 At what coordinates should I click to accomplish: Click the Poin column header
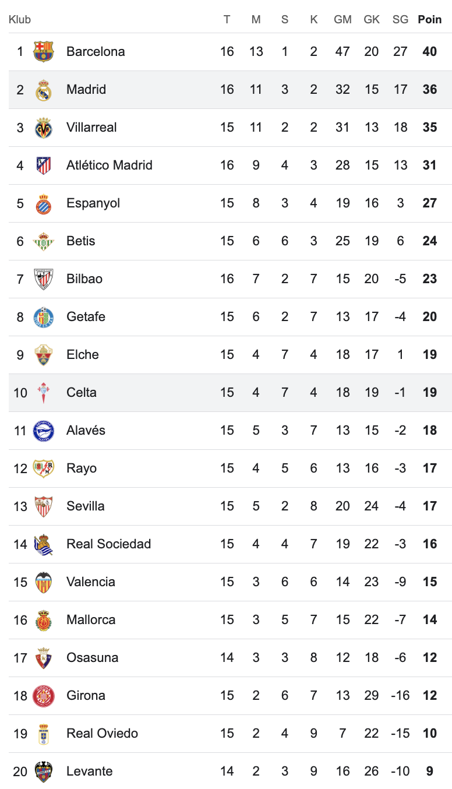click(430, 19)
